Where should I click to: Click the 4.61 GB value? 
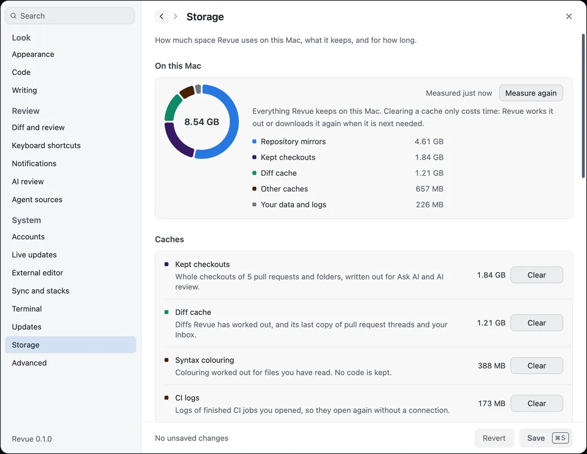point(429,141)
